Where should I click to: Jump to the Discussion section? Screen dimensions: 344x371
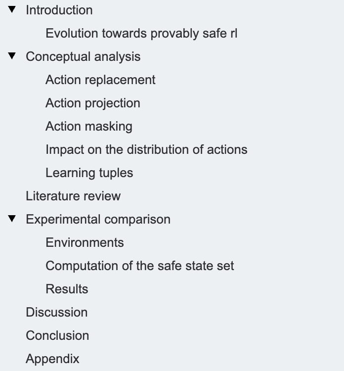[57, 312]
